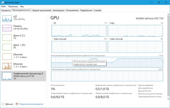This screenshot has width=170, height=108.
Task: Switch to the Пользователи tab
Action: coord(72,11)
